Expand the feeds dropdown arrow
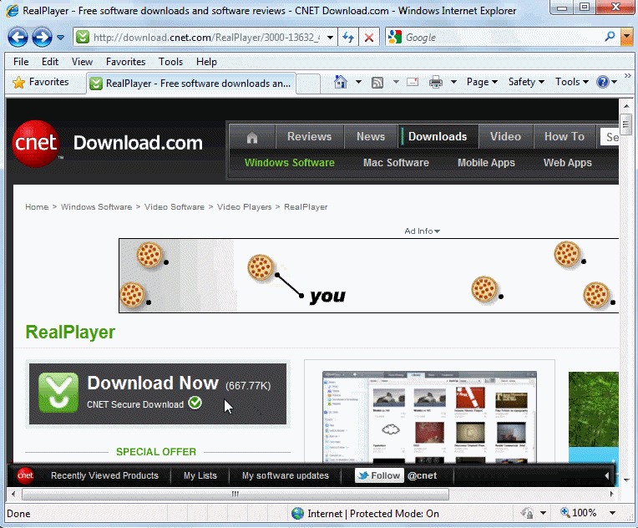638x528 pixels. (396, 82)
